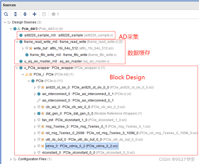Collapse the u_PCIe_wrapper node
The width and height of the screenshot is (199, 164).
point(17,68)
